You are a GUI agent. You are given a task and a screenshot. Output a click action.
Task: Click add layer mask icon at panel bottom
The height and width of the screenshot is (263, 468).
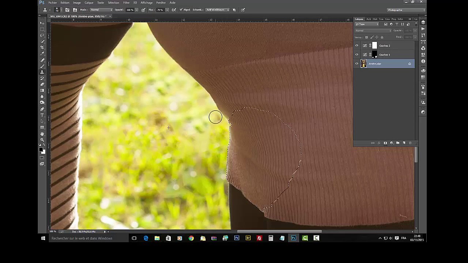[385, 143]
